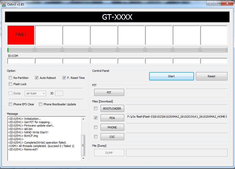Click the GT-XXXX model banner
This screenshot has width=235, height=169.
(117, 17)
